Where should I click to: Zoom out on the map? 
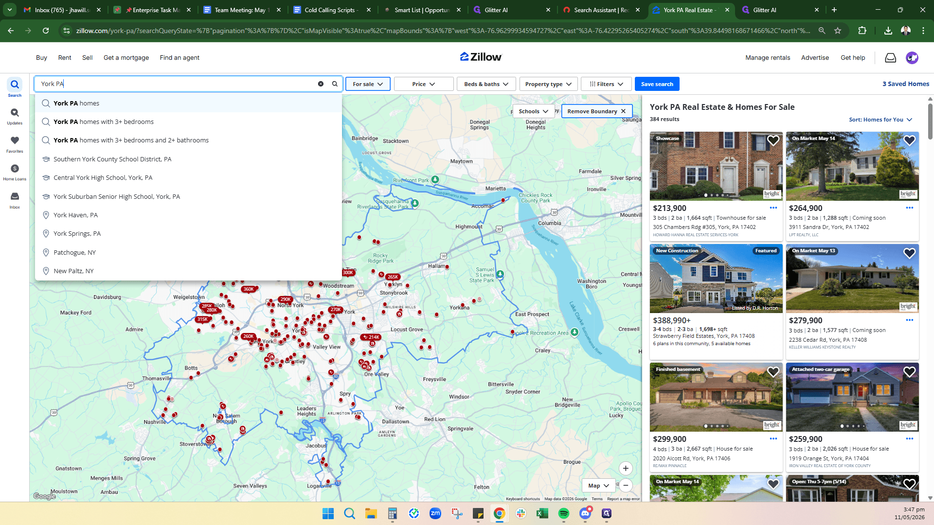point(626,485)
